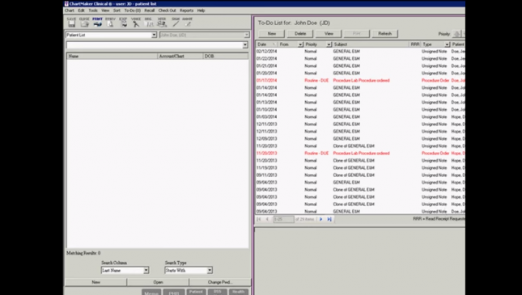
Task: Open the Tools menu
Action: pyautogui.click(x=93, y=11)
